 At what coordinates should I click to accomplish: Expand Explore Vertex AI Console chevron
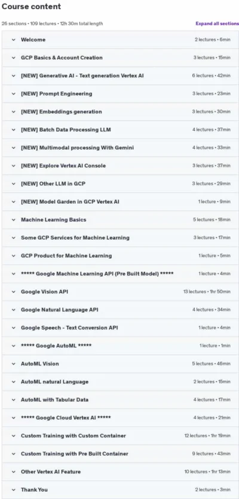13,166
